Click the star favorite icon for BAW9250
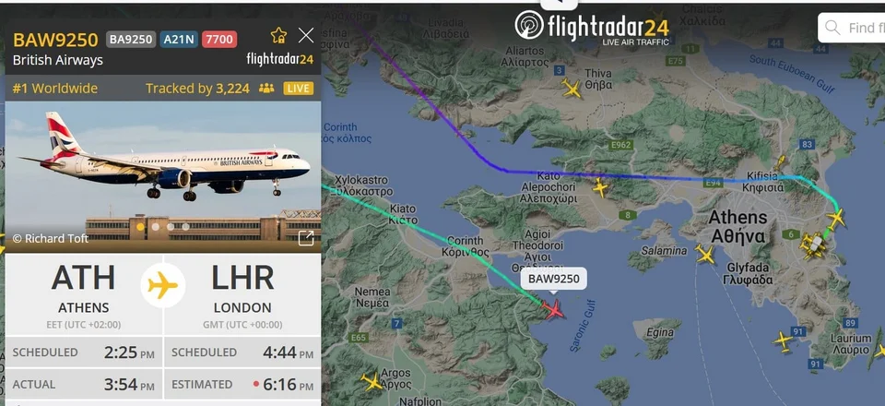 pyautogui.click(x=278, y=36)
